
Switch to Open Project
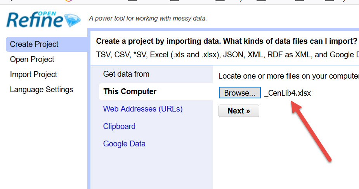pos(32,59)
